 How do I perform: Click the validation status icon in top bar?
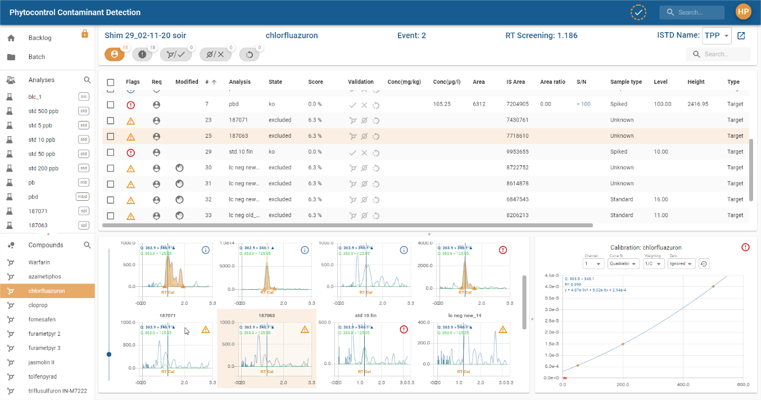click(x=638, y=12)
